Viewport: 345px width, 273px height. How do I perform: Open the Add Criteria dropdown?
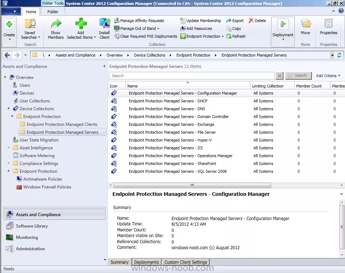(328, 76)
